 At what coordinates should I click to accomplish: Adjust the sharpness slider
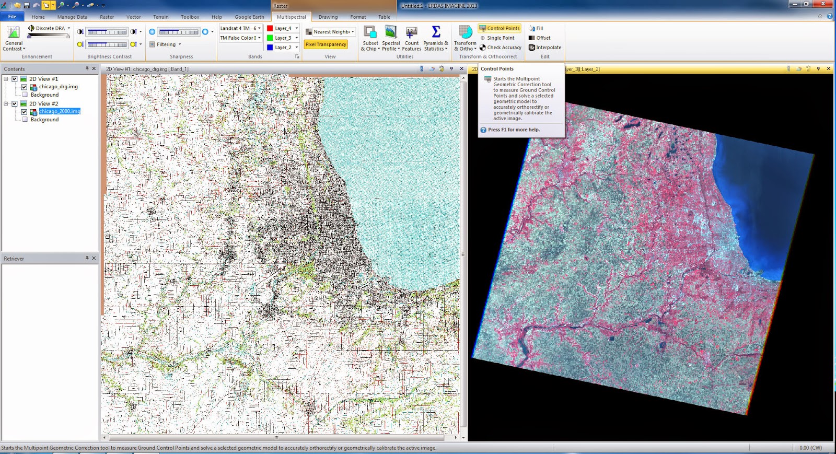(x=179, y=32)
